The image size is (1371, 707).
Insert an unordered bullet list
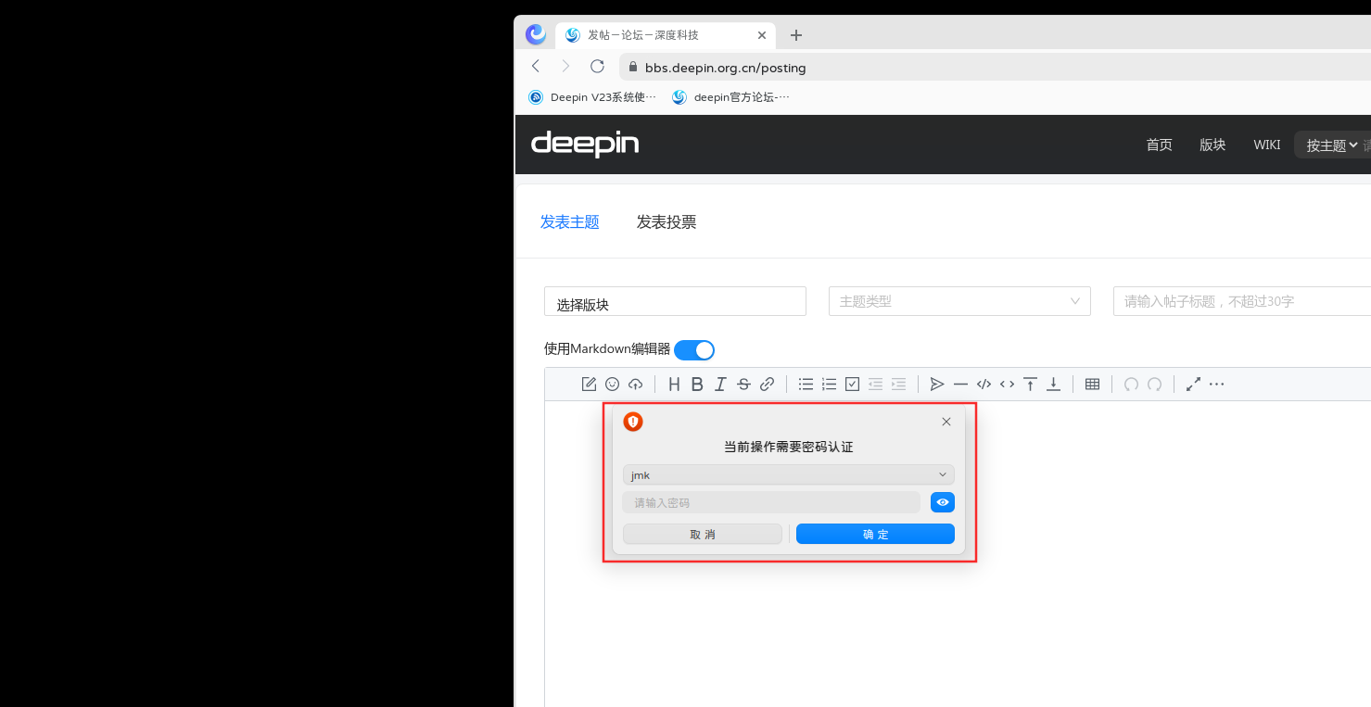[x=806, y=384]
